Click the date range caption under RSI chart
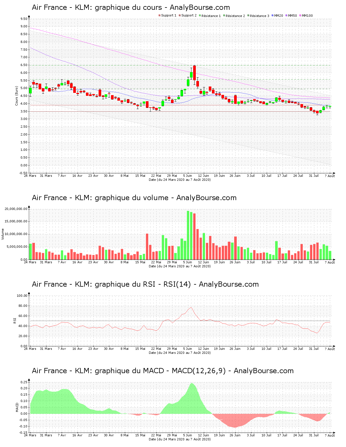 coord(180,353)
